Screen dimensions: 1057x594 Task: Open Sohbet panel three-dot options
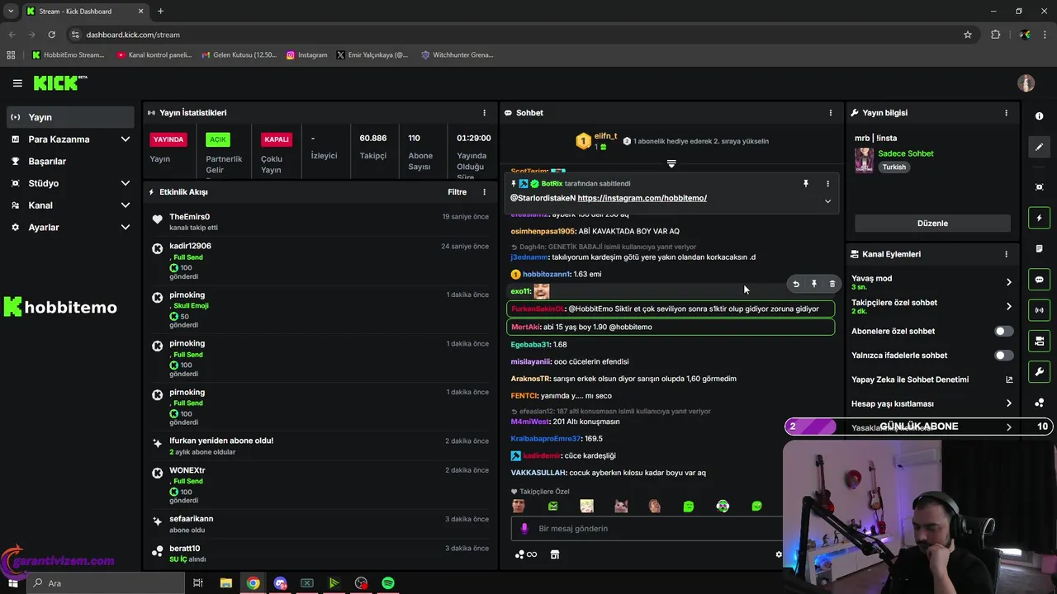(x=831, y=113)
